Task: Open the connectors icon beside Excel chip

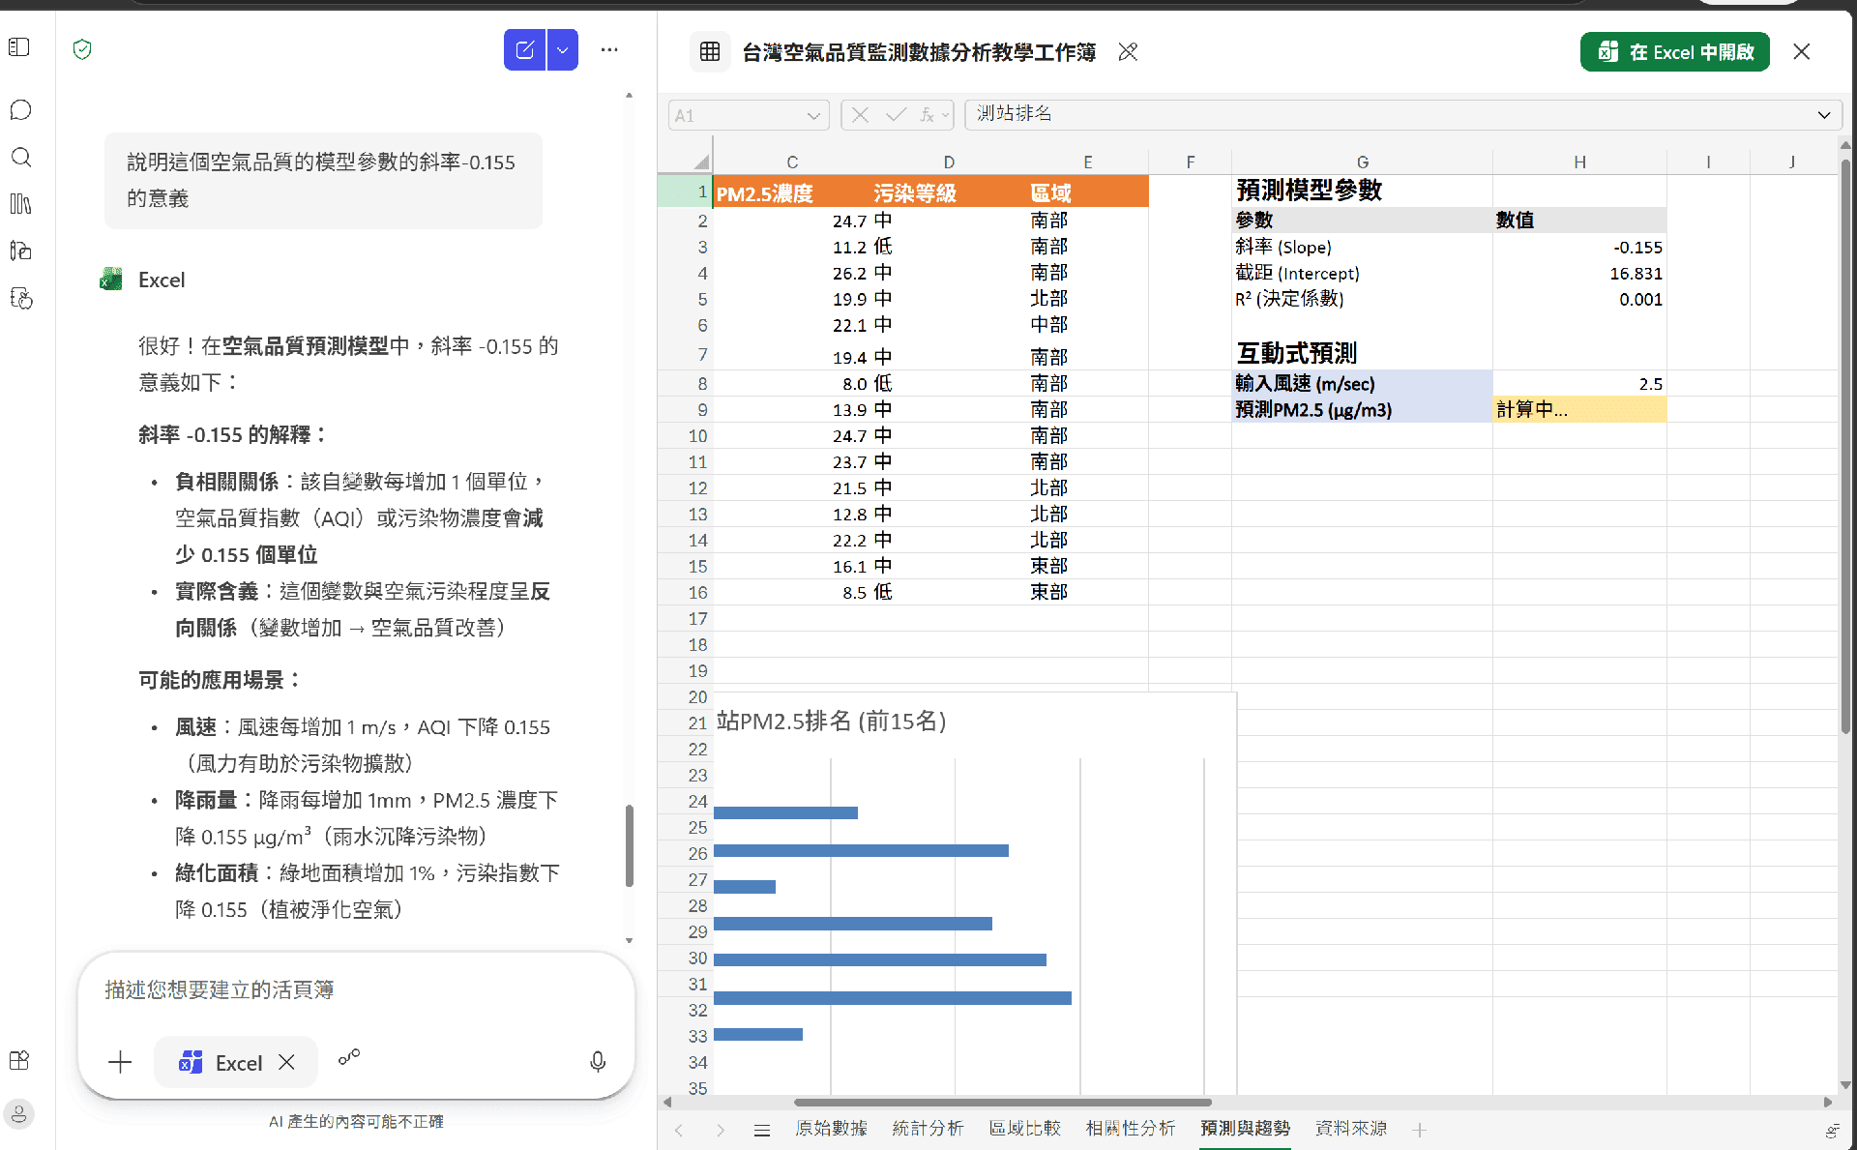Action: [x=349, y=1057]
